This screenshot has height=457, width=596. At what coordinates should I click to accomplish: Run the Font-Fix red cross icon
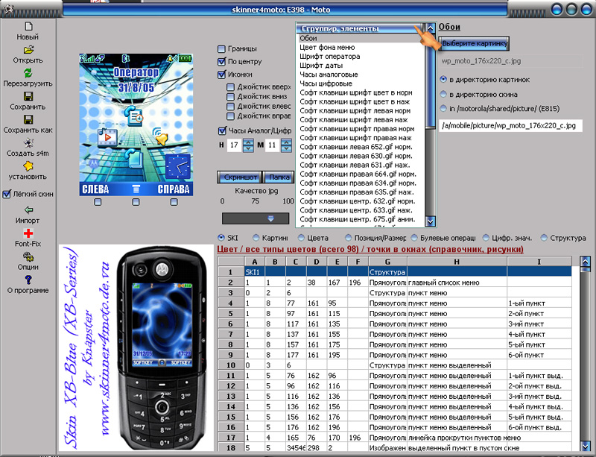[x=28, y=233]
